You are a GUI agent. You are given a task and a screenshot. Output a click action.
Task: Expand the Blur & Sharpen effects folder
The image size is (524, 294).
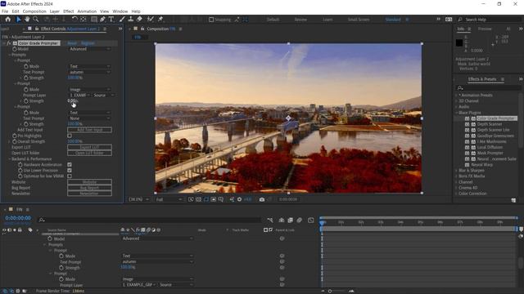(457, 171)
